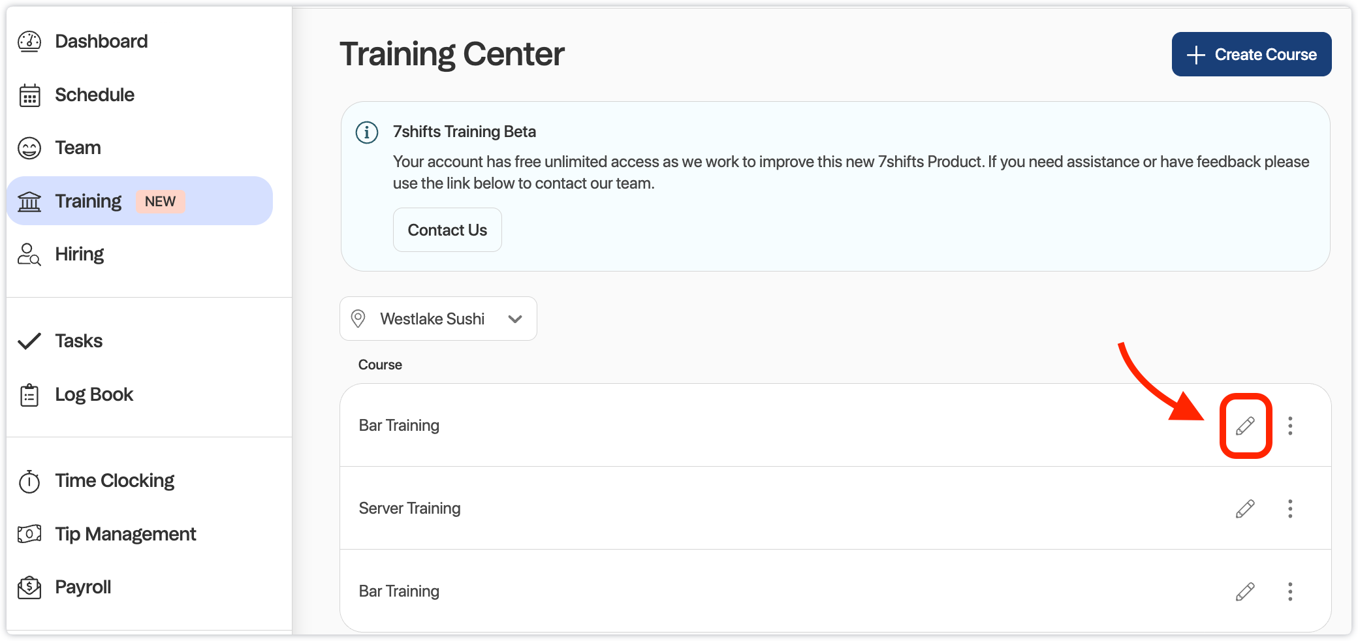Screen dimensions: 1358x641
Task: Open the Westlake Sushi location dropdown
Action: (437, 319)
